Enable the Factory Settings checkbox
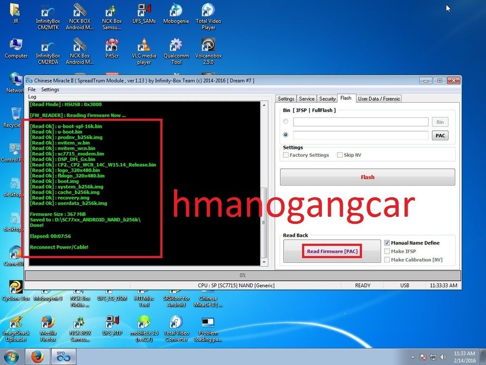Screen dimensions: 486x365 [286, 155]
